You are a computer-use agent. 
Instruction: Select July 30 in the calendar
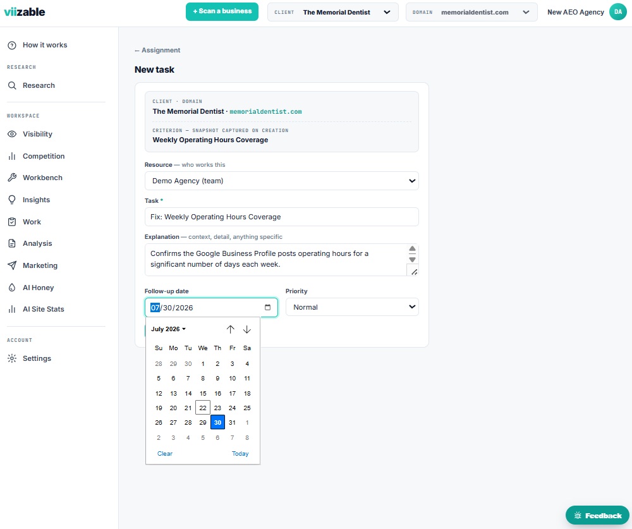click(217, 423)
